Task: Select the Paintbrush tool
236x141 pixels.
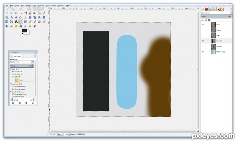Action: coord(35,22)
